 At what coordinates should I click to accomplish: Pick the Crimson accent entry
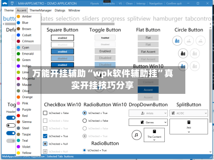[28, 41]
